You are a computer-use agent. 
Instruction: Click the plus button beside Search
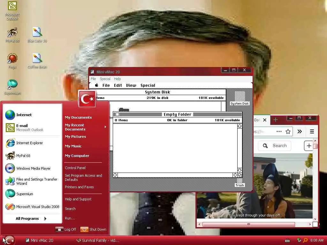[309, 145]
